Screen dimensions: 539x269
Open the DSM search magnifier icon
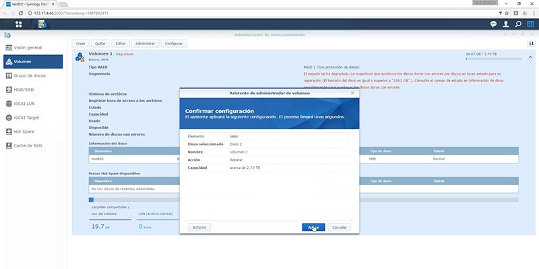pos(518,24)
